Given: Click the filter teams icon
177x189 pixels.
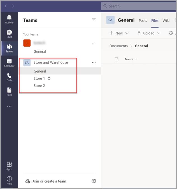Looking at the screenshot, I should 94,20.
